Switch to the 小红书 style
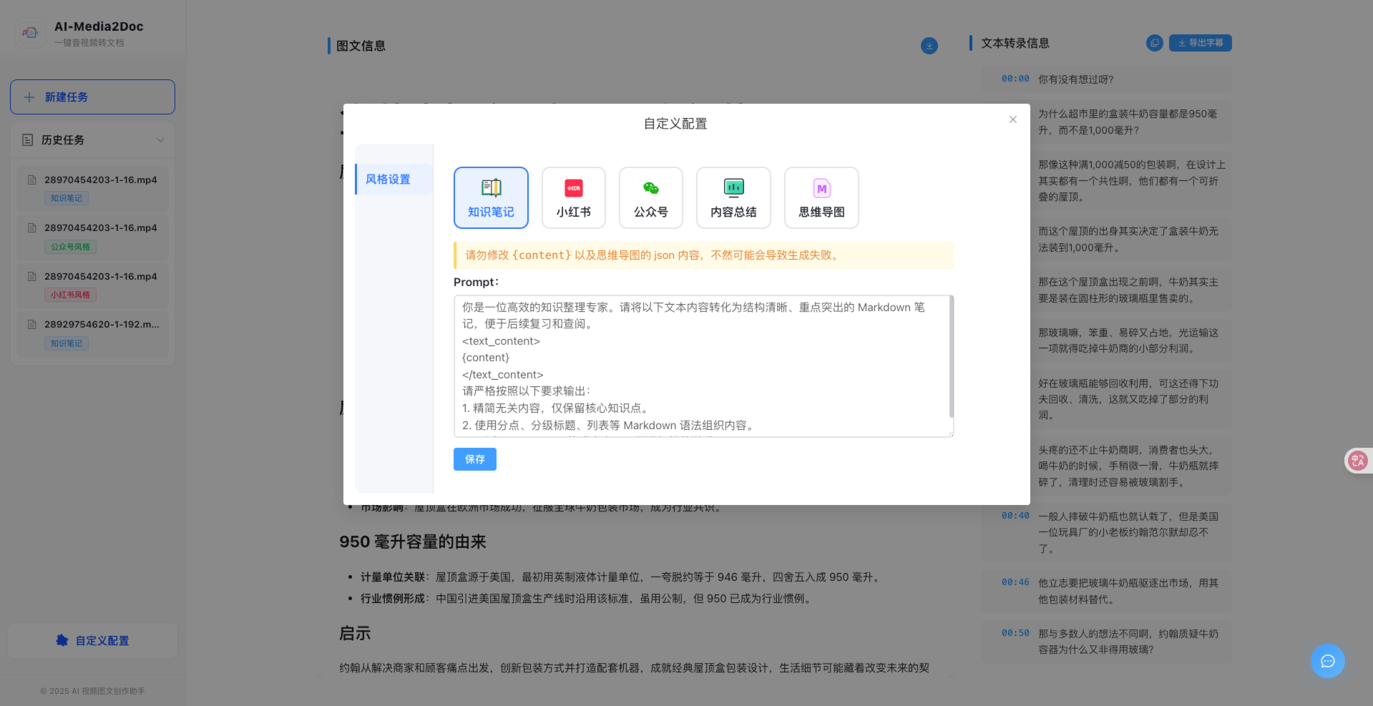Screen dimensions: 1373x706 pyautogui.click(x=573, y=197)
